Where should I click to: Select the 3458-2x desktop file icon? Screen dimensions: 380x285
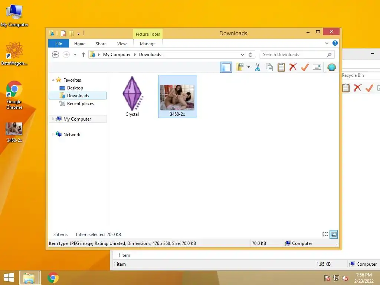[x=14, y=132]
